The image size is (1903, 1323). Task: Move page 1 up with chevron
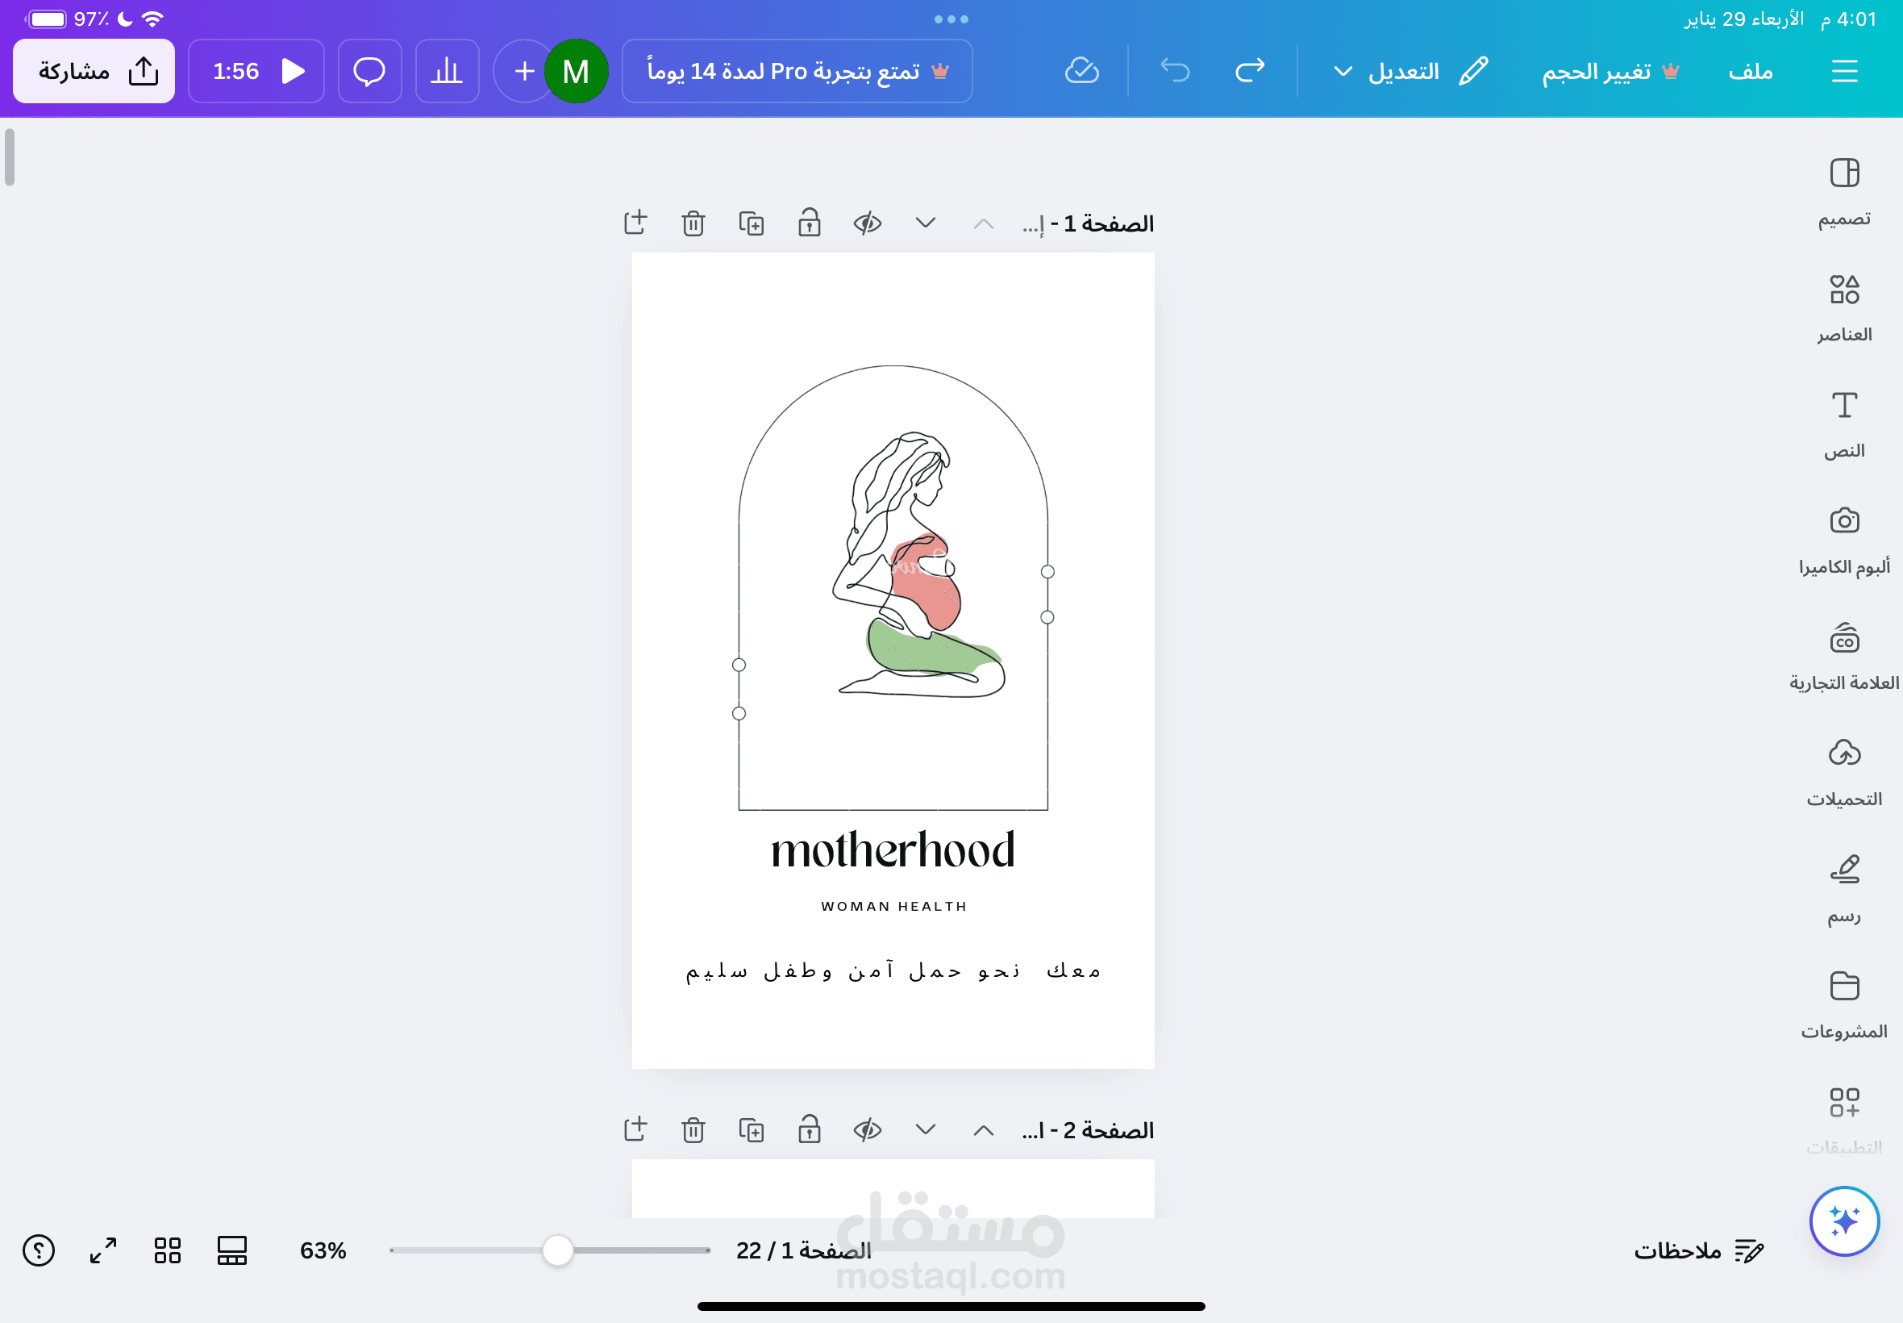984,223
